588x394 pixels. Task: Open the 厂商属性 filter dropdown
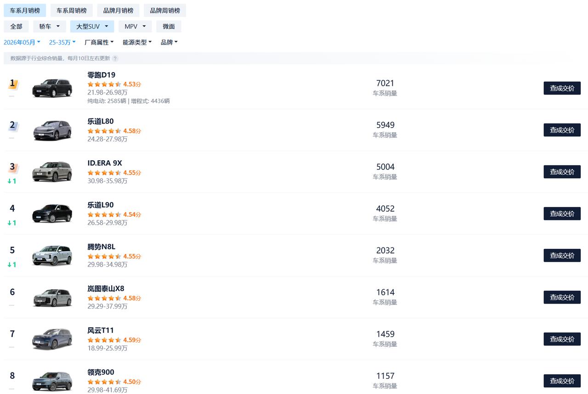pyautogui.click(x=99, y=42)
